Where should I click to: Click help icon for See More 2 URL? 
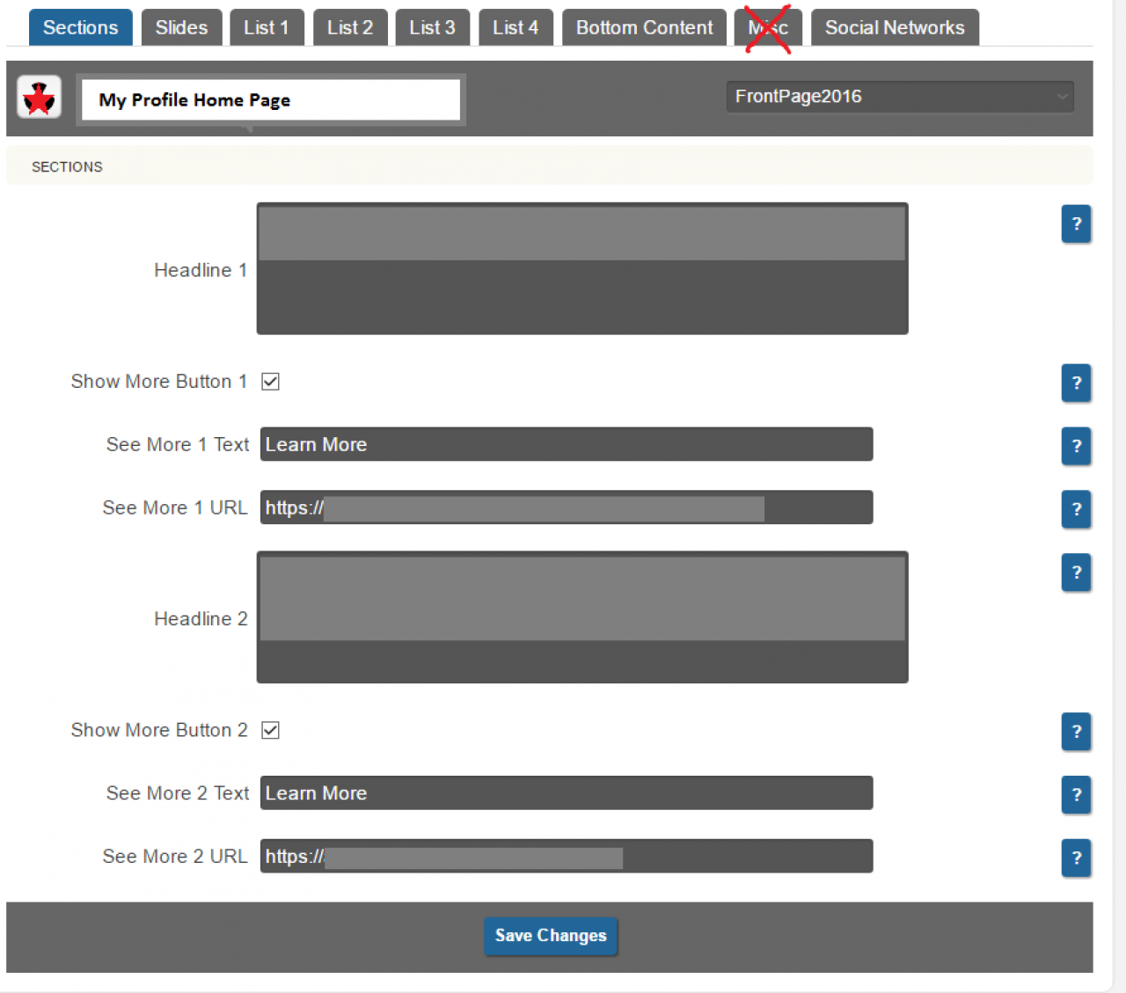click(x=1076, y=858)
